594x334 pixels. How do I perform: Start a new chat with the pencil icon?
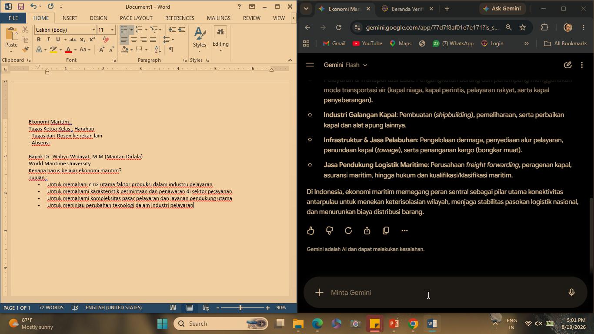[x=567, y=65]
